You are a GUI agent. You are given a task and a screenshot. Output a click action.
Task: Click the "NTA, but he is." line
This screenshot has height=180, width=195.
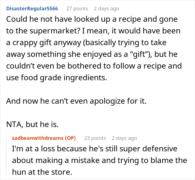click(x=32, y=124)
